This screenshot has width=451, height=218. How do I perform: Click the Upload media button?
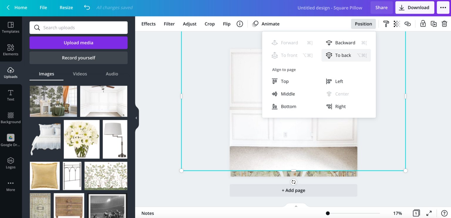(78, 43)
